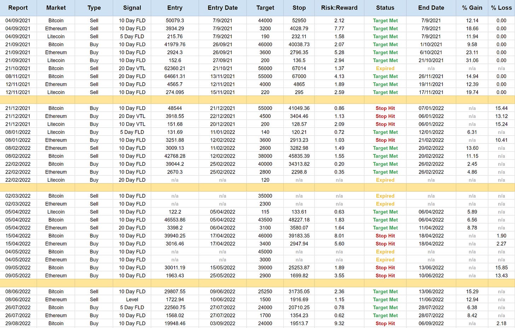Image resolution: width=515 pixels, height=328 pixels.
Task: Select entry value 46553.86
Action: (175, 220)
